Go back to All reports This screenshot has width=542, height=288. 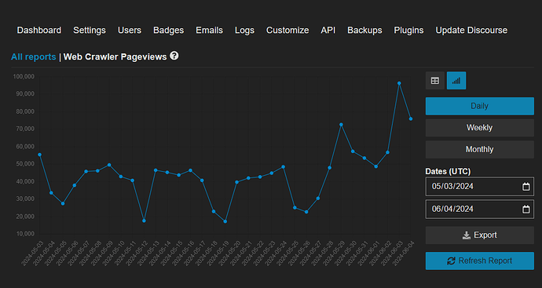click(34, 57)
